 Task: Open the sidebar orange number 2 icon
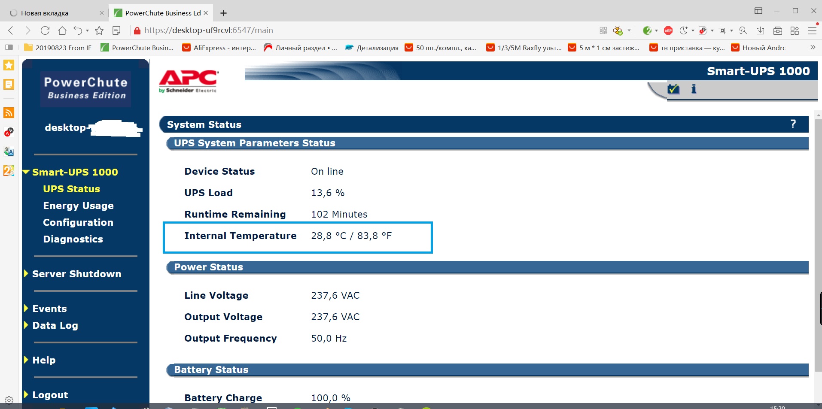pyautogui.click(x=9, y=170)
